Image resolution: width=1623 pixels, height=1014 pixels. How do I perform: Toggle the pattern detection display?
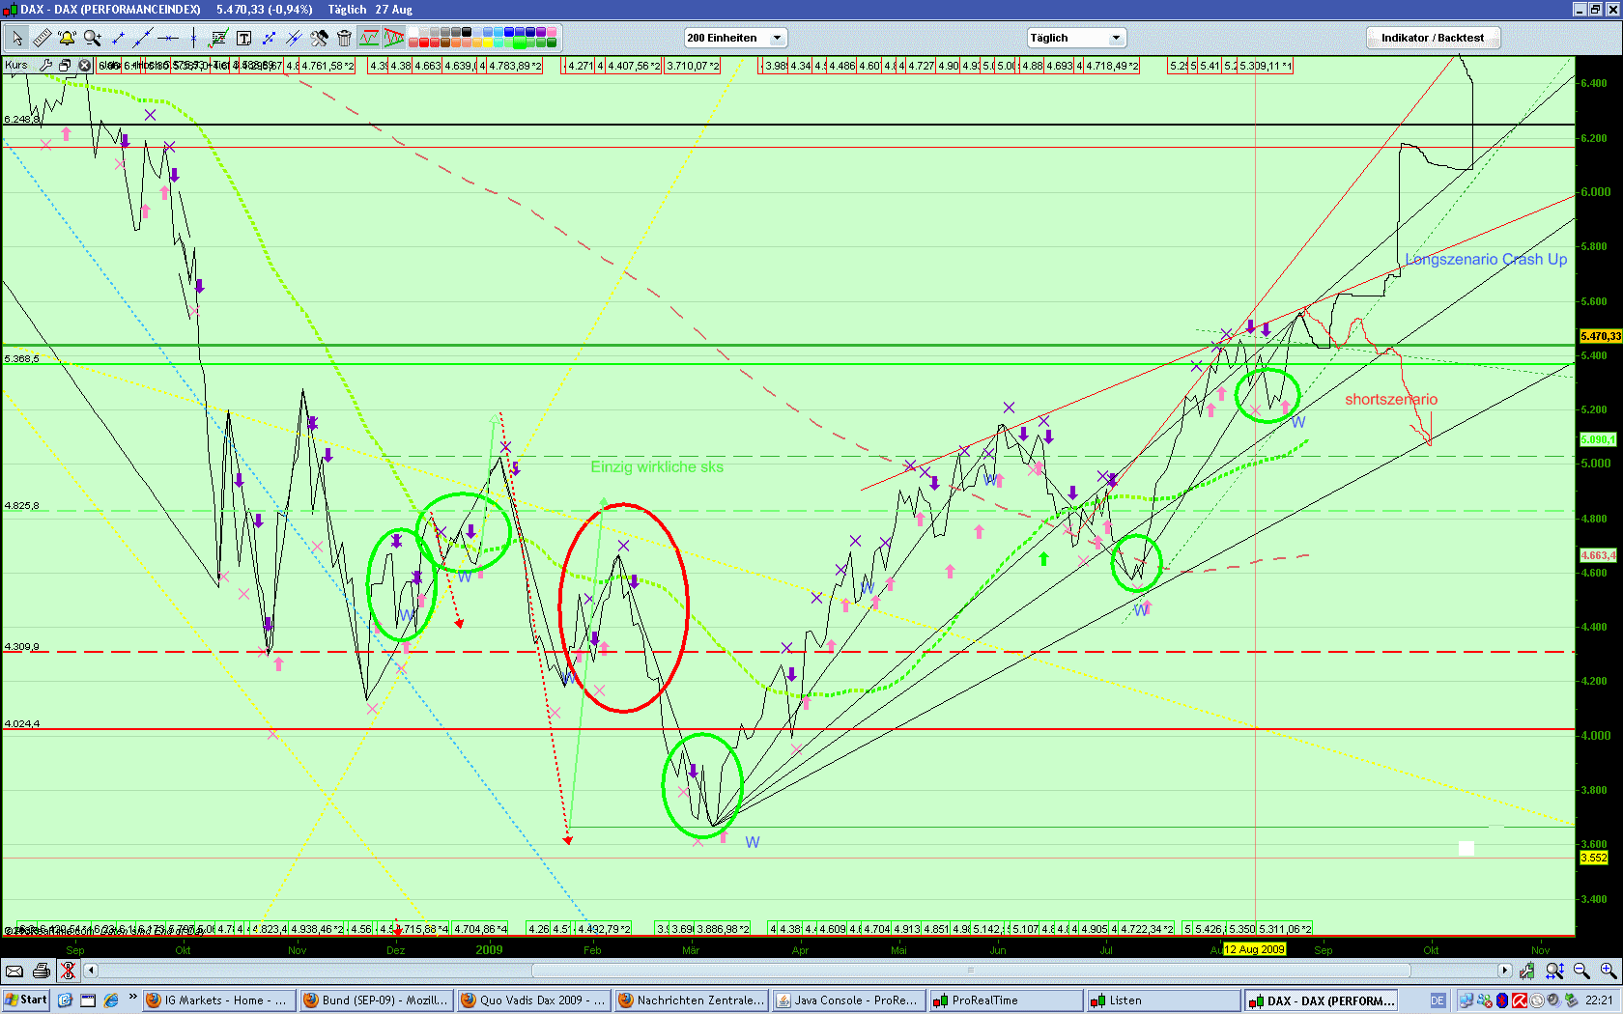coord(393,38)
